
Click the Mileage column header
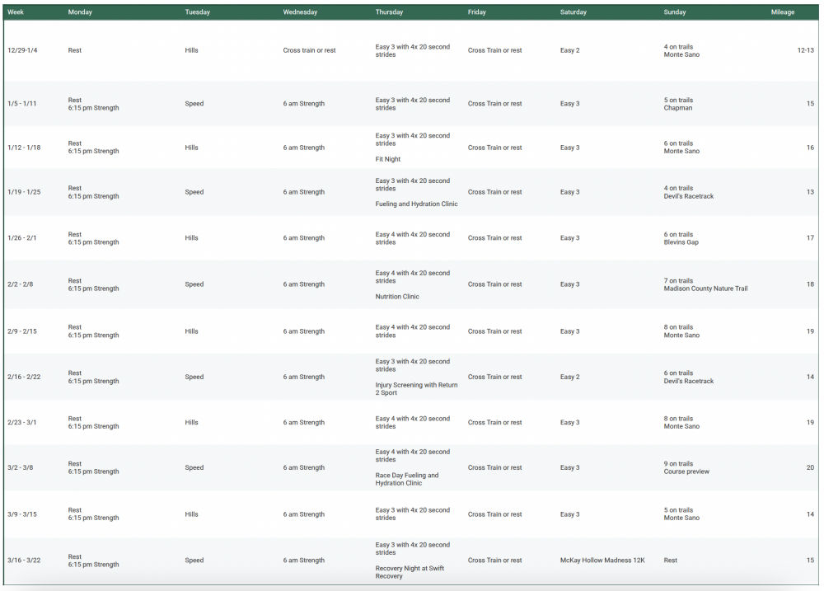click(x=782, y=12)
